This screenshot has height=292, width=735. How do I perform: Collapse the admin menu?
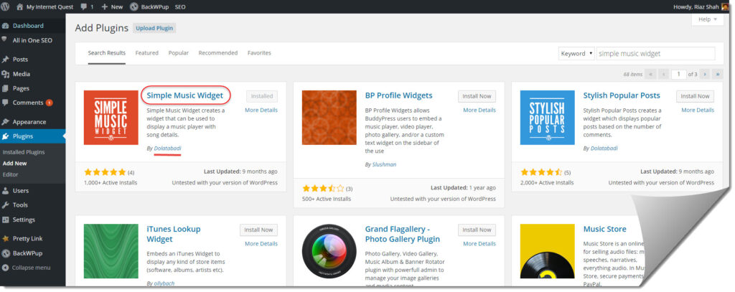click(27, 268)
